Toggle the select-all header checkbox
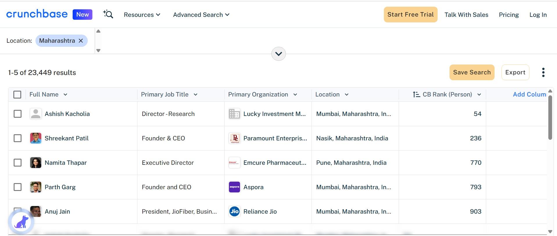 click(x=17, y=94)
